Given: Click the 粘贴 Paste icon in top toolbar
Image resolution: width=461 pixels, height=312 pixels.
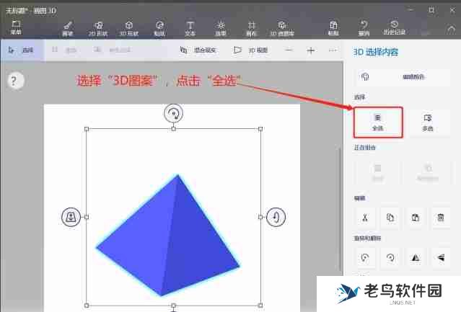Looking at the screenshot, I should click(x=333, y=29).
